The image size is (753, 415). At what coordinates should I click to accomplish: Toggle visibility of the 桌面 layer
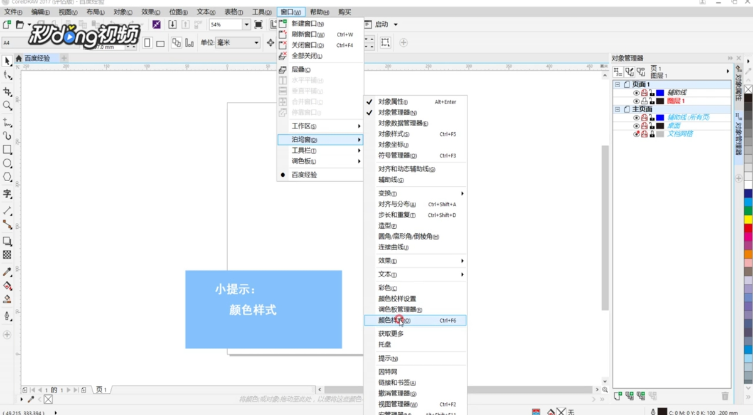click(x=637, y=126)
